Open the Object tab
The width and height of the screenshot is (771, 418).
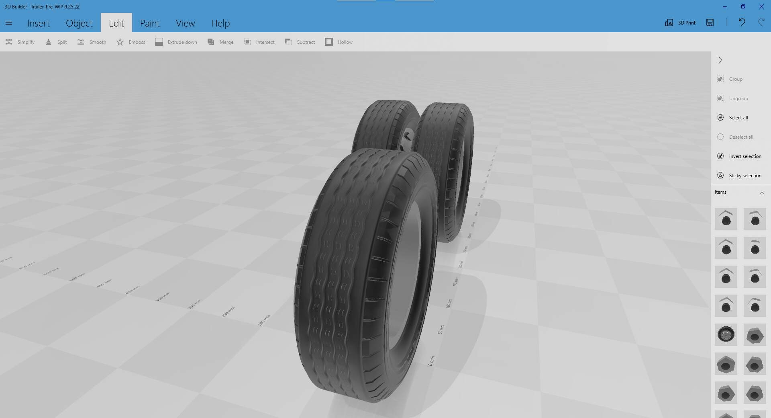79,23
